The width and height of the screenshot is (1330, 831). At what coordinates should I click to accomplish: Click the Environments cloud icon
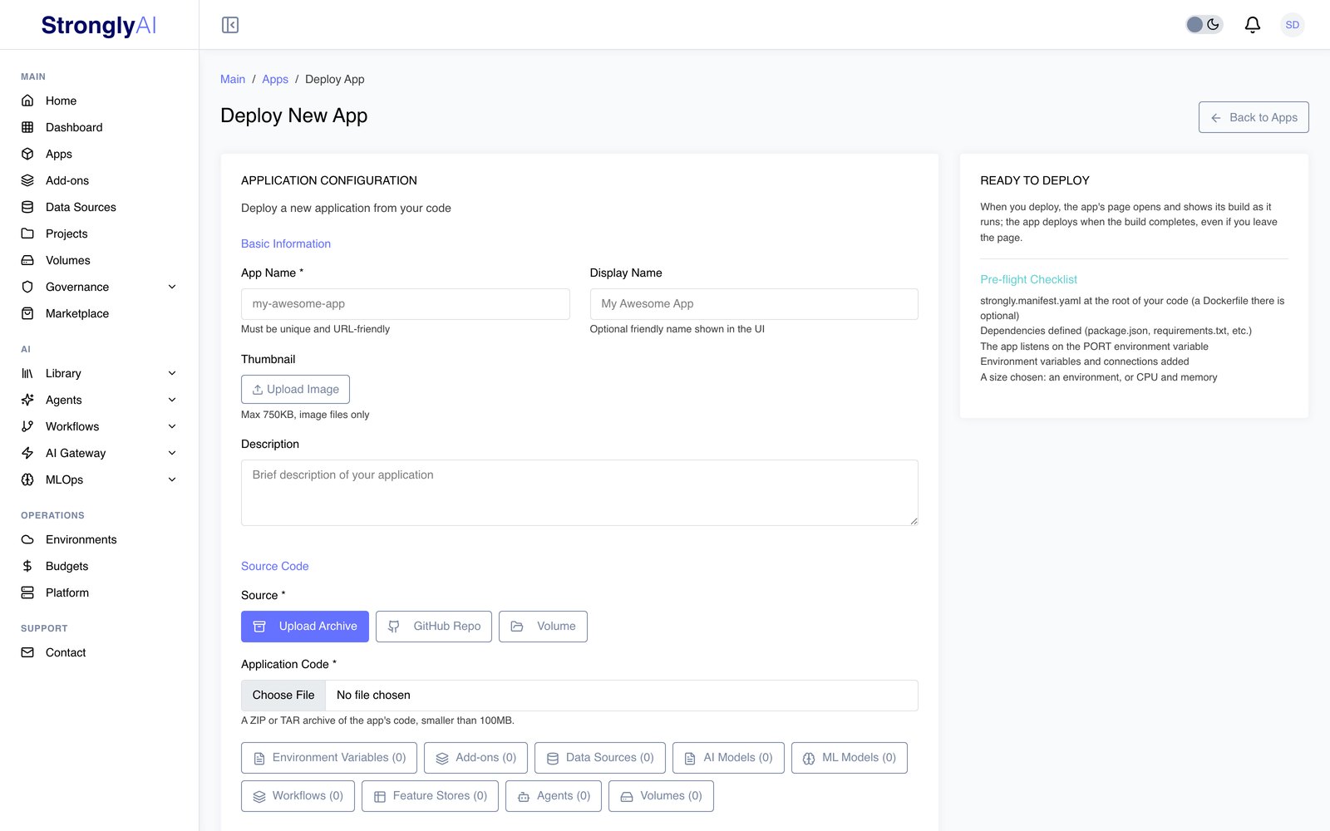tap(27, 539)
